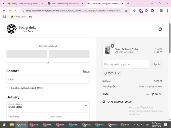The image size is (171, 128).
Task: Open the Windows Start menu
Action: (4, 125)
